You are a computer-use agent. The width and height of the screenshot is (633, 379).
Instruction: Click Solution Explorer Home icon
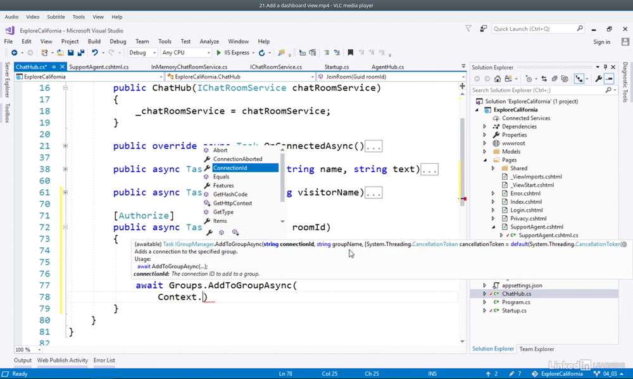(x=498, y=78)
